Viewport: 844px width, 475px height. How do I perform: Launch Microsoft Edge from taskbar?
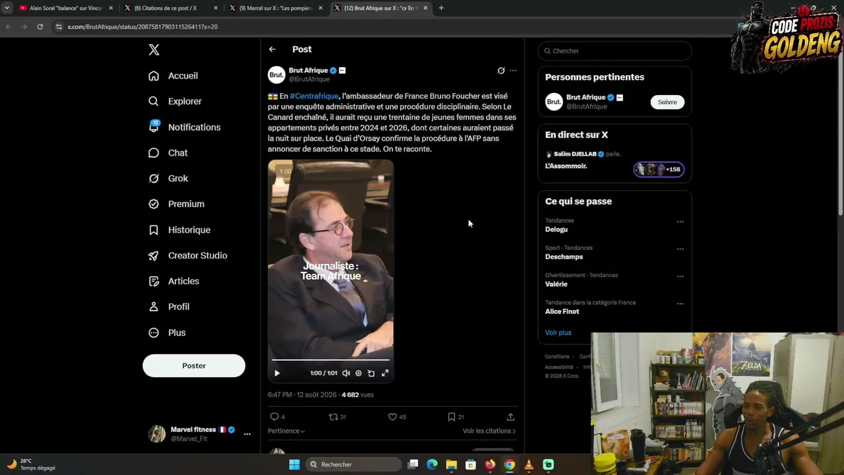click(x=432, y=464)
